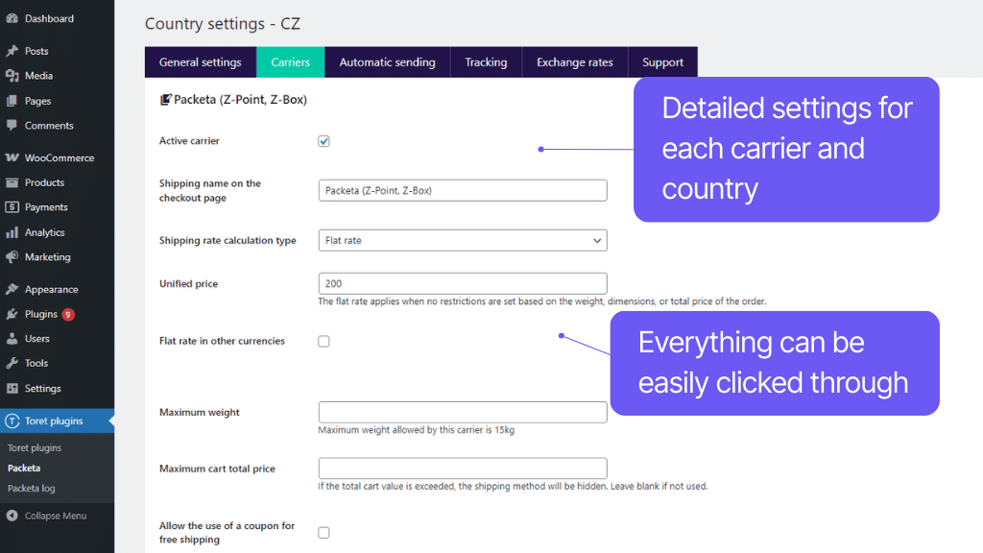Open the Shipping rate calculation type dropdown
Image resolution: width=983 pixels, height=553 pixels.
[463, 240]
